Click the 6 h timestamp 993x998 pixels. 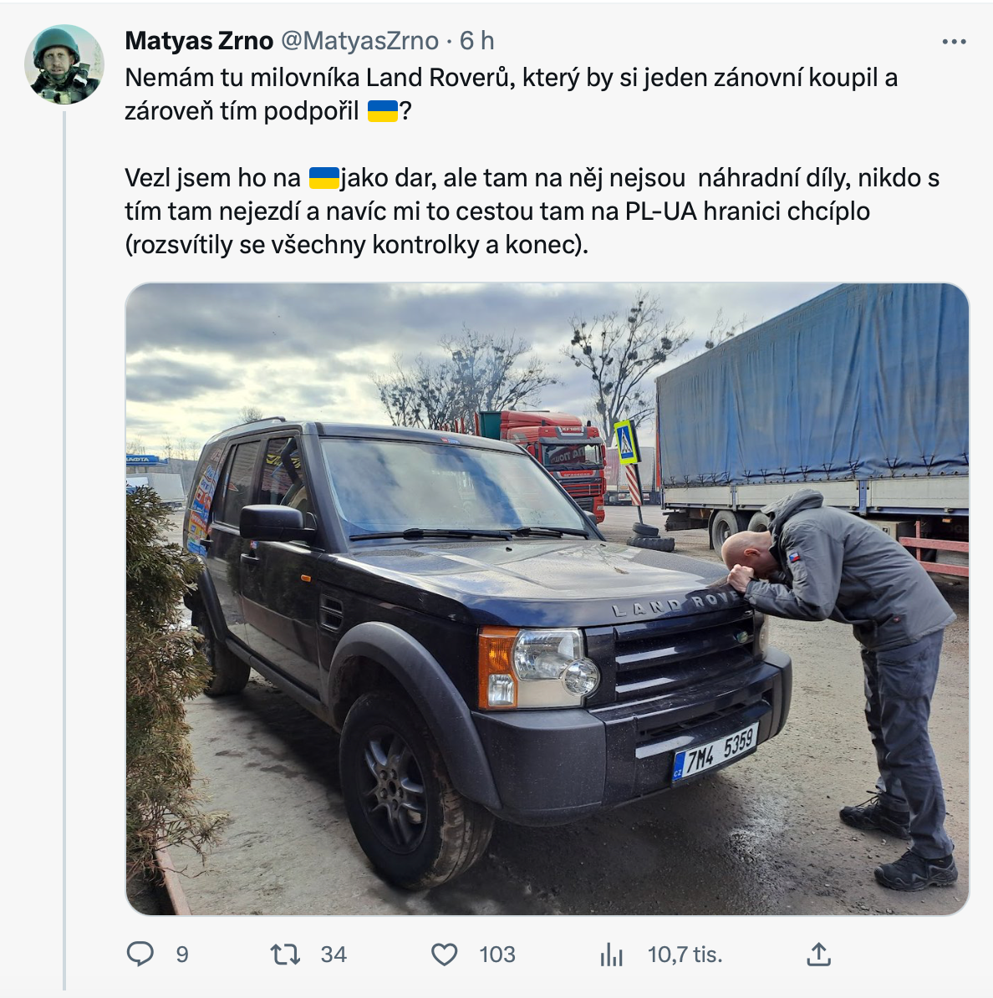point(476,41)
